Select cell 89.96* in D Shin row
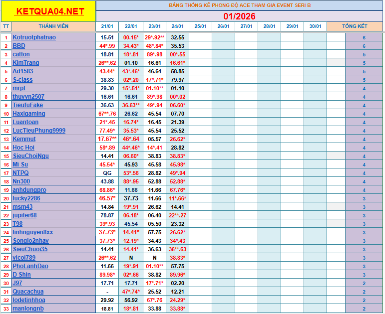The height and width of the screenshot is (314, 385). point(178,275)
